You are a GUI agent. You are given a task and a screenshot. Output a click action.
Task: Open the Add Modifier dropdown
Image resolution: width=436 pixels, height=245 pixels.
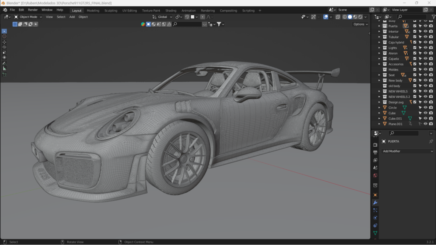407,151
